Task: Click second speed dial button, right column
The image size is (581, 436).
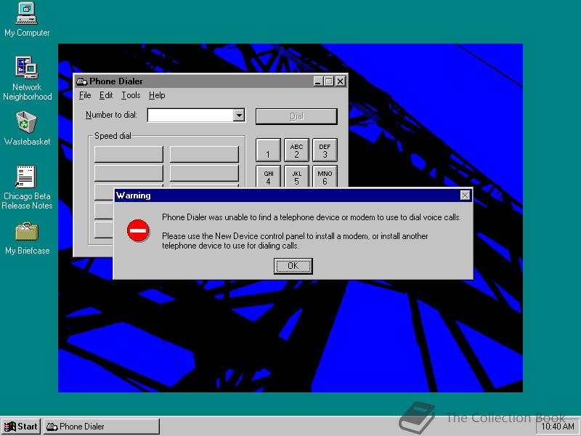Action: [204, 173]
